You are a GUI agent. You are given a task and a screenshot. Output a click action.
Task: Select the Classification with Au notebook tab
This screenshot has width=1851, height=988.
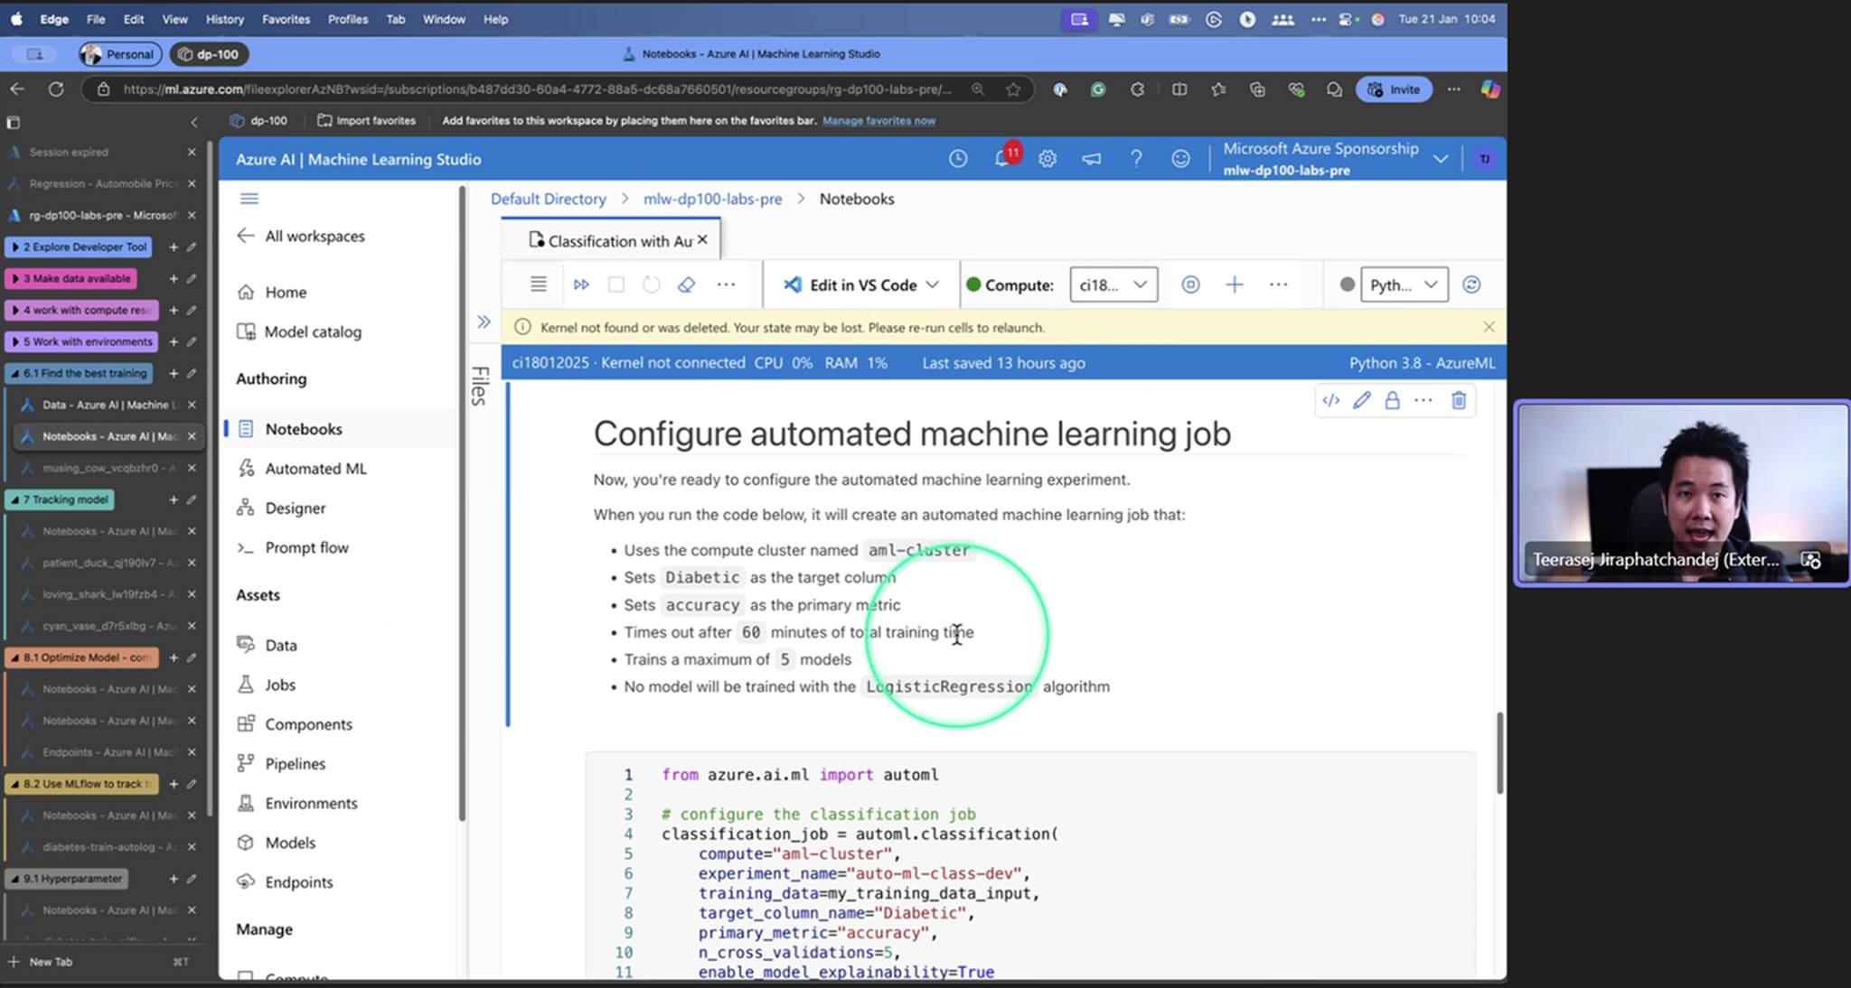(611, 240)
